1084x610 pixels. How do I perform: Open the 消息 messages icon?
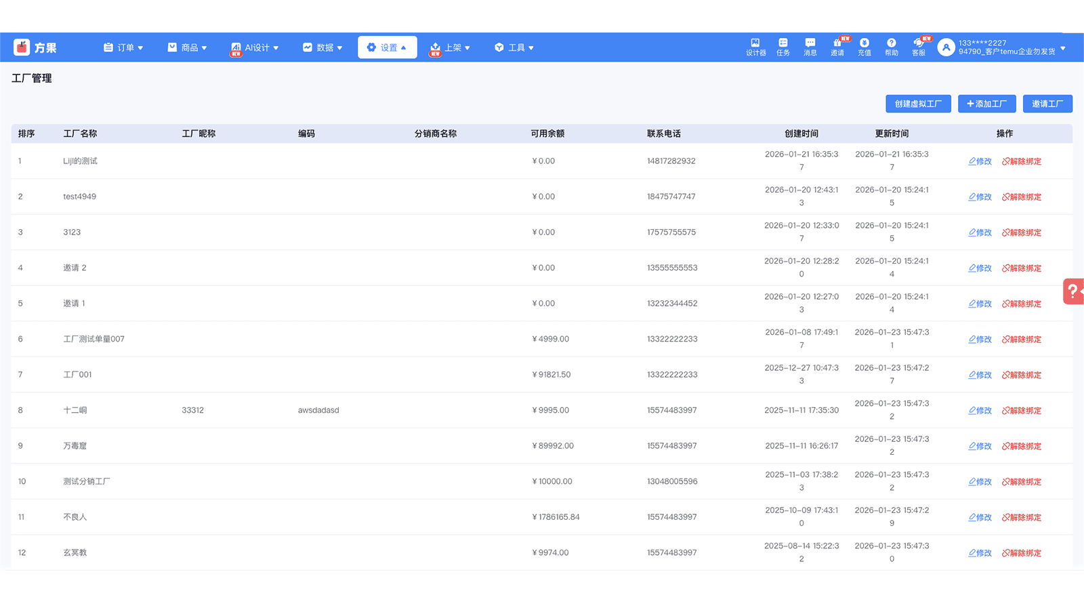pos(810,47)
